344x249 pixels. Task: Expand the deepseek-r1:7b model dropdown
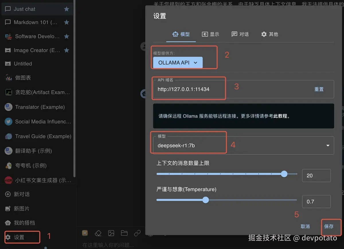tap(327, 145)
